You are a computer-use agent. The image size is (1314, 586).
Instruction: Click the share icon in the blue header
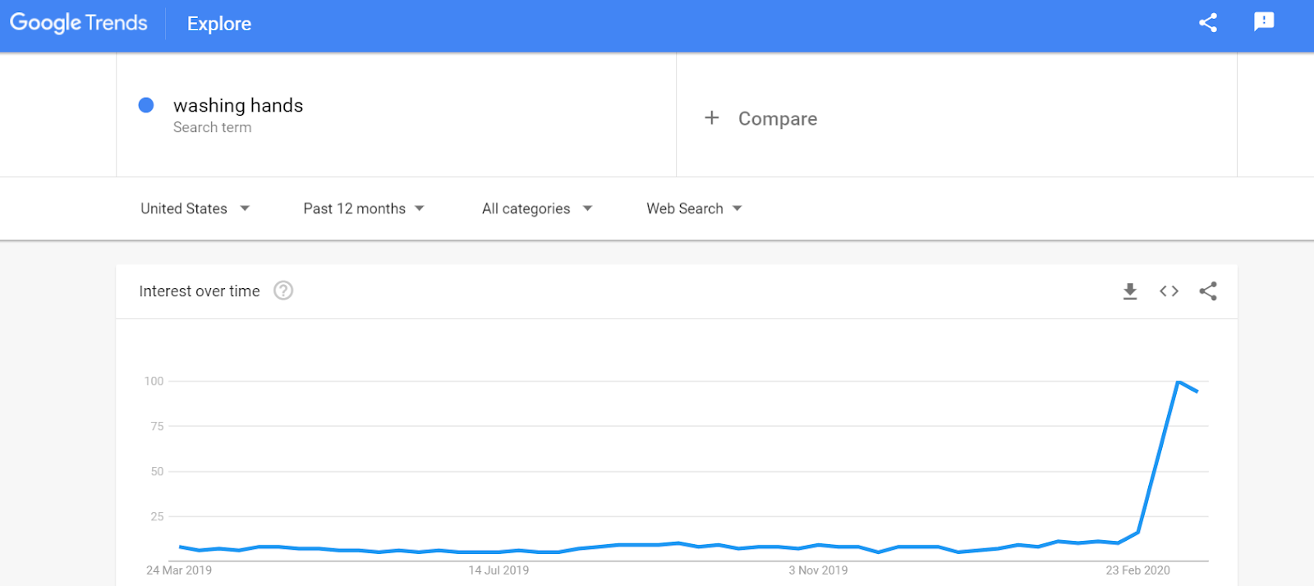[1207, 22]
